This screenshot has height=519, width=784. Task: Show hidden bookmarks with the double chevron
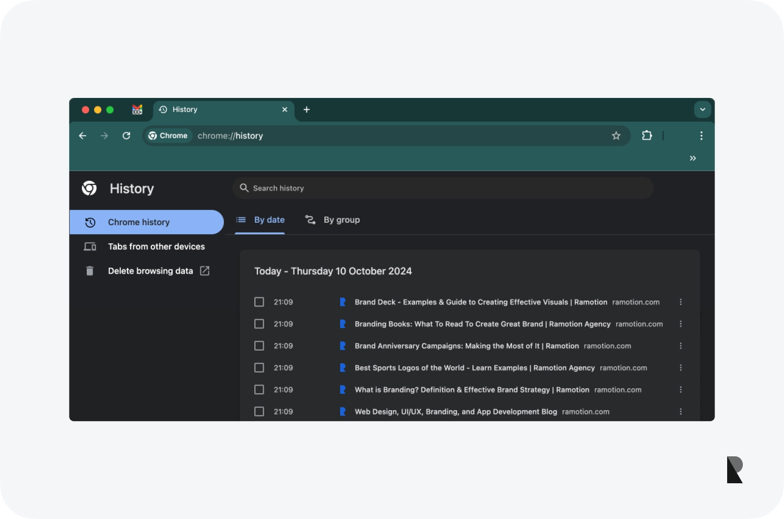click(x=693, y=158)
